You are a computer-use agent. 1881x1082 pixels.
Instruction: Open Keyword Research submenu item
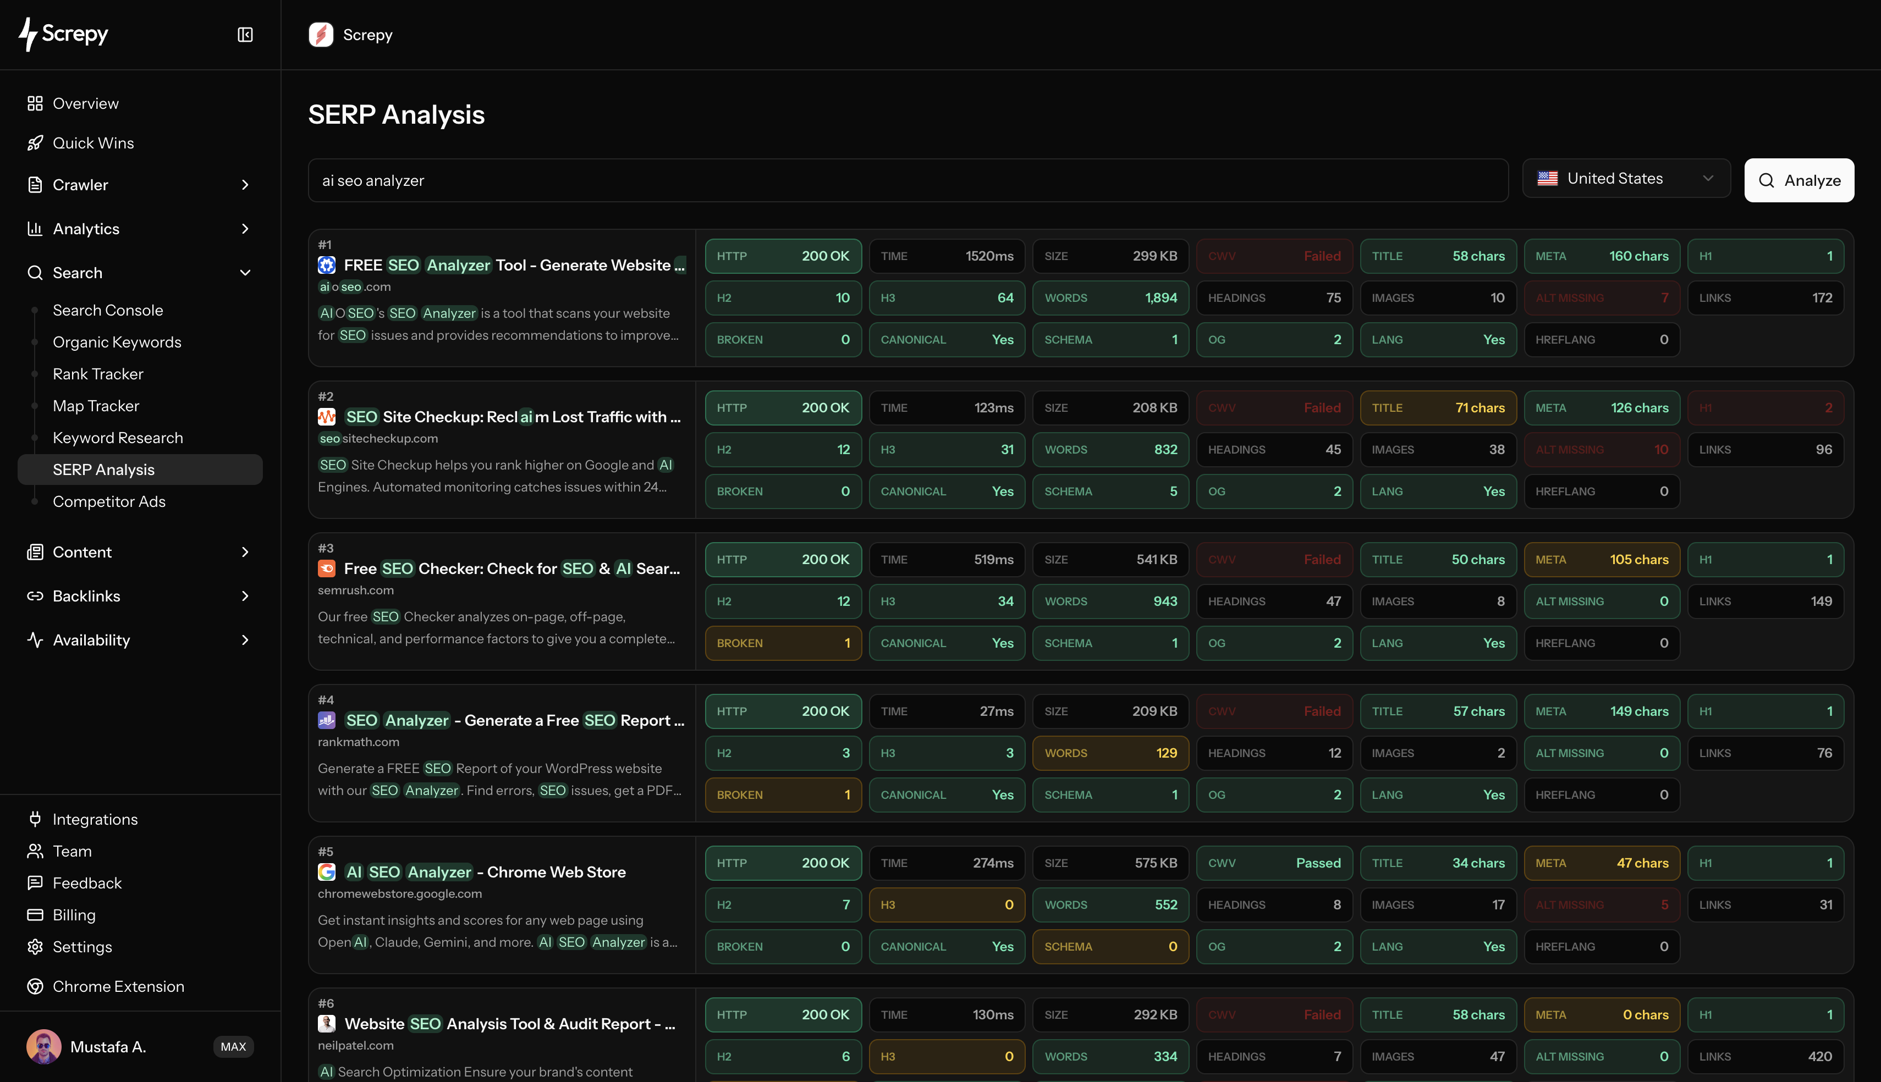117,438
